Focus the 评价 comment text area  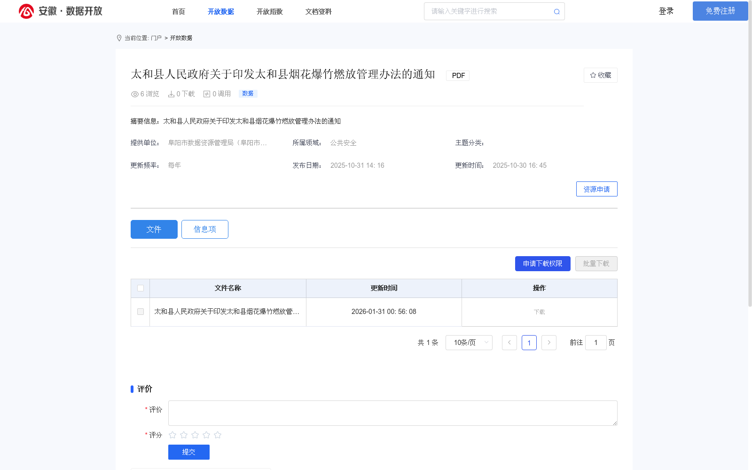(393, 413)
